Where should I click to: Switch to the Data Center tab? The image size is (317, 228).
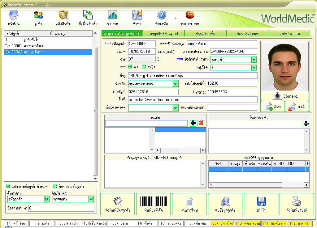[289, 33]
